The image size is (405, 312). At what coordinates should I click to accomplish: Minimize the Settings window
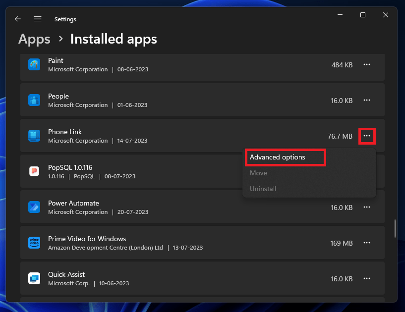click(340, 15)
